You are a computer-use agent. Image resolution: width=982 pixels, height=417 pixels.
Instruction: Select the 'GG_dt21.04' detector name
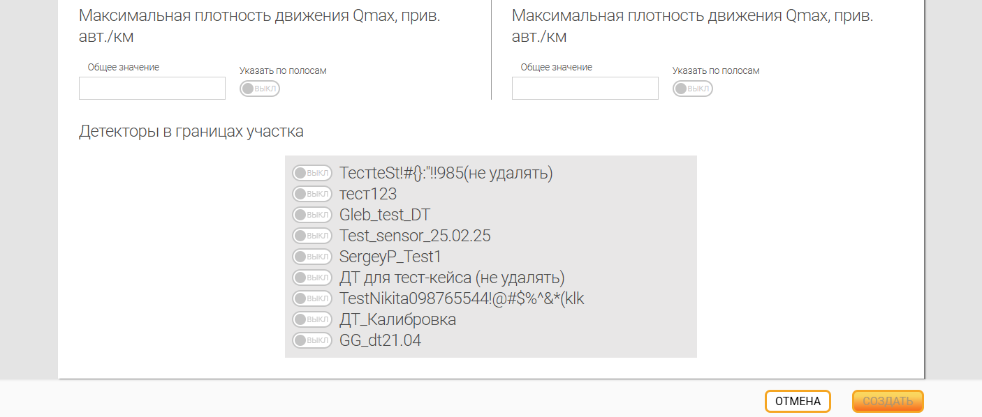(380, 341)
